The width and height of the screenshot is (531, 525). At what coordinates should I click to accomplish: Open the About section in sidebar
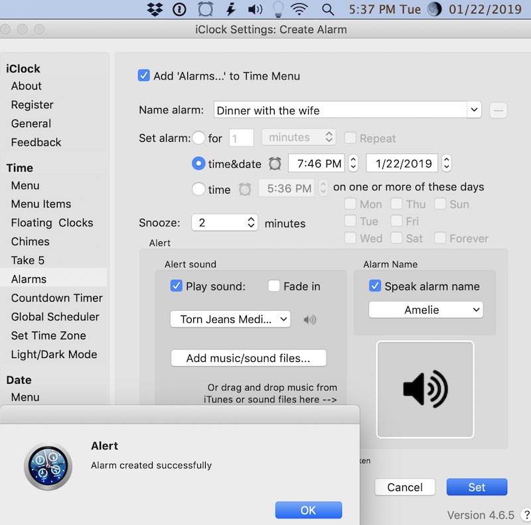(27, 86)
